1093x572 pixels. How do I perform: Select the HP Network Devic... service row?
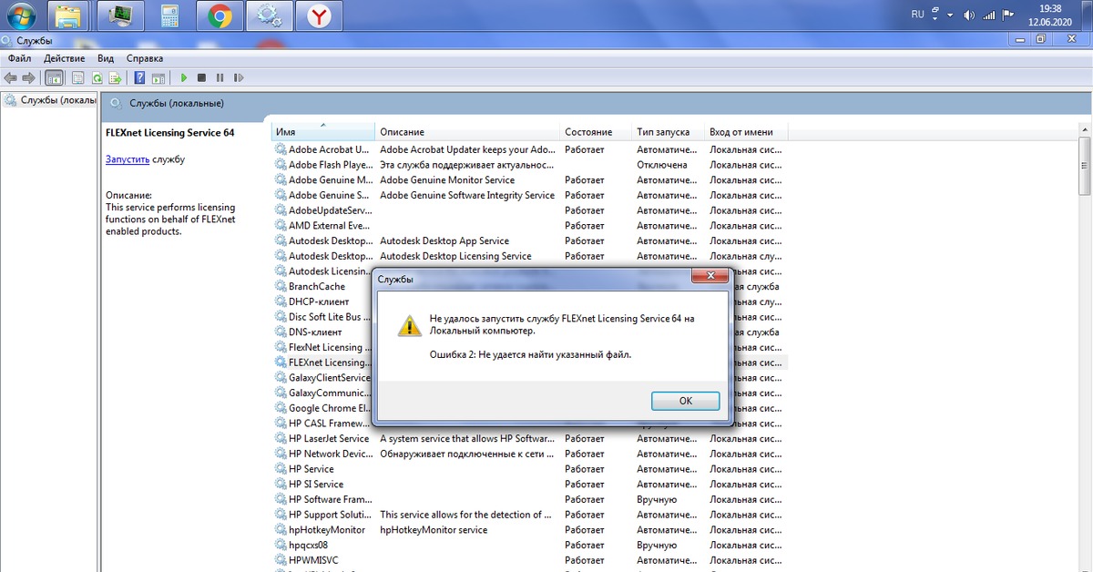click(529, 454)
